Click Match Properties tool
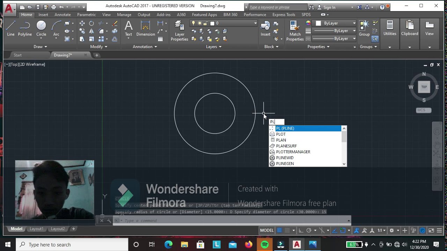The width and height of the screenshot is (447, 251). 295,31
